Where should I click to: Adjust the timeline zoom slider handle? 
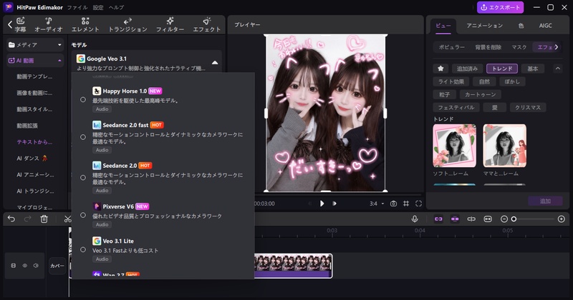pyautogui.click(x=514, y=219)
